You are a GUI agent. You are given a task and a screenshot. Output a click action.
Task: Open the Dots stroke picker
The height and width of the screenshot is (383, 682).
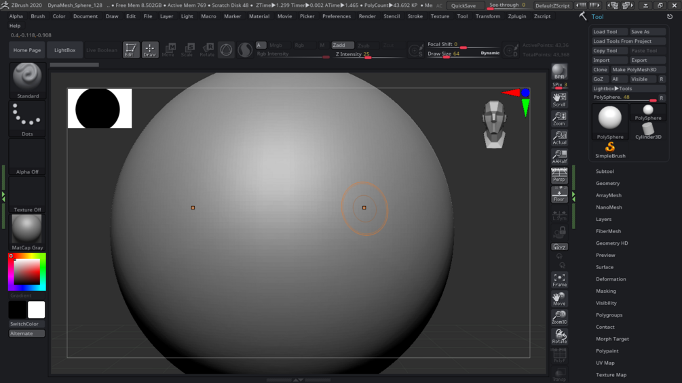pyautogui.click(x=27, y=119)
